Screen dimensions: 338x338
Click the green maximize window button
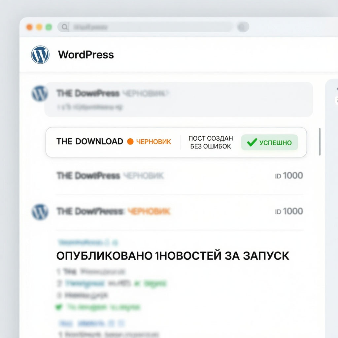49,27
